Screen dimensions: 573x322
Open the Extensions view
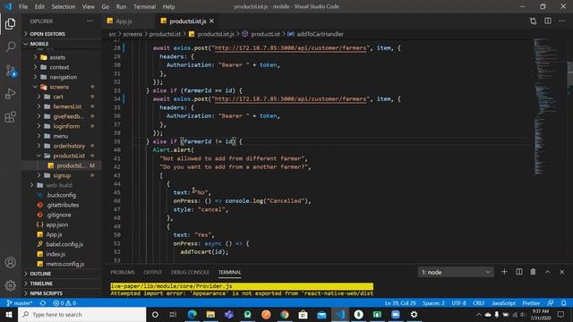point(10,117)
